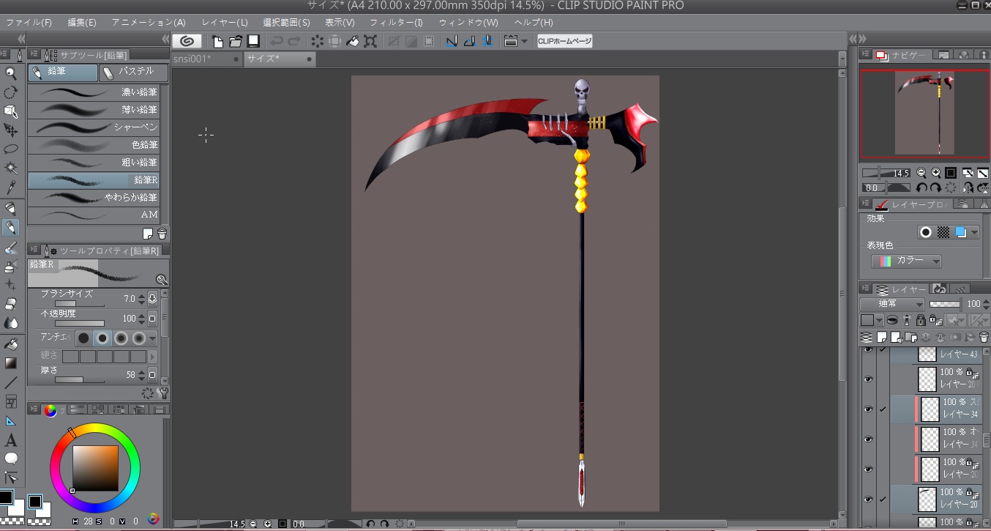Select the Balloon tool
The width and height of the screenshot is (991, 531).
coord(11,459)
